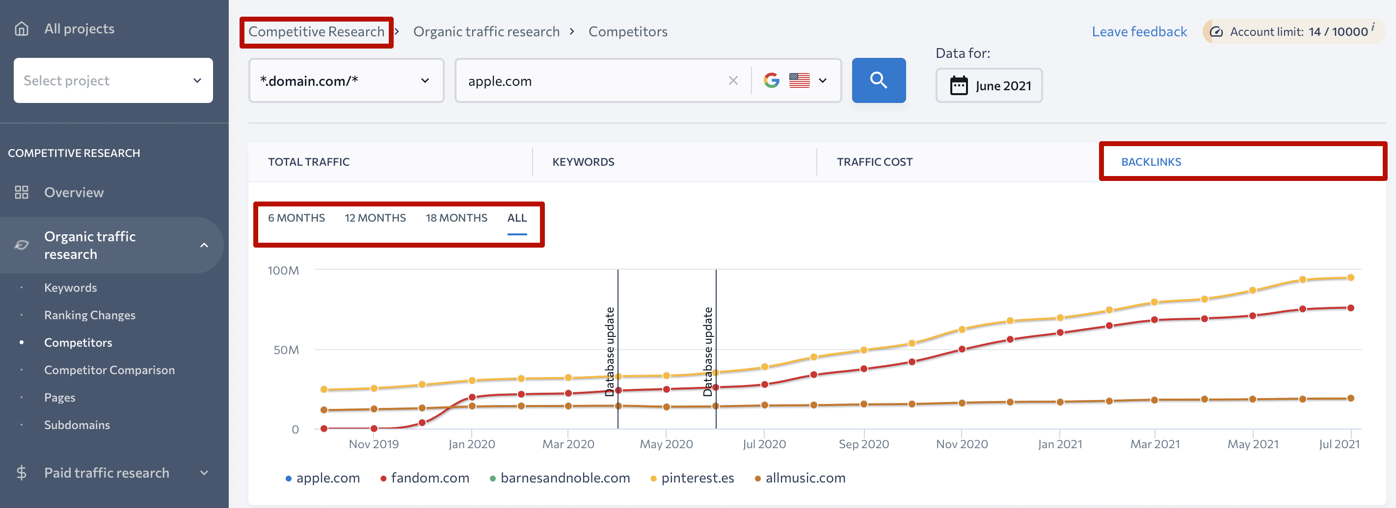This screenshot has width=1396, height=508.
Task: Click pinterest.es Jul 2021 data point
Action: pos(1350,277)
